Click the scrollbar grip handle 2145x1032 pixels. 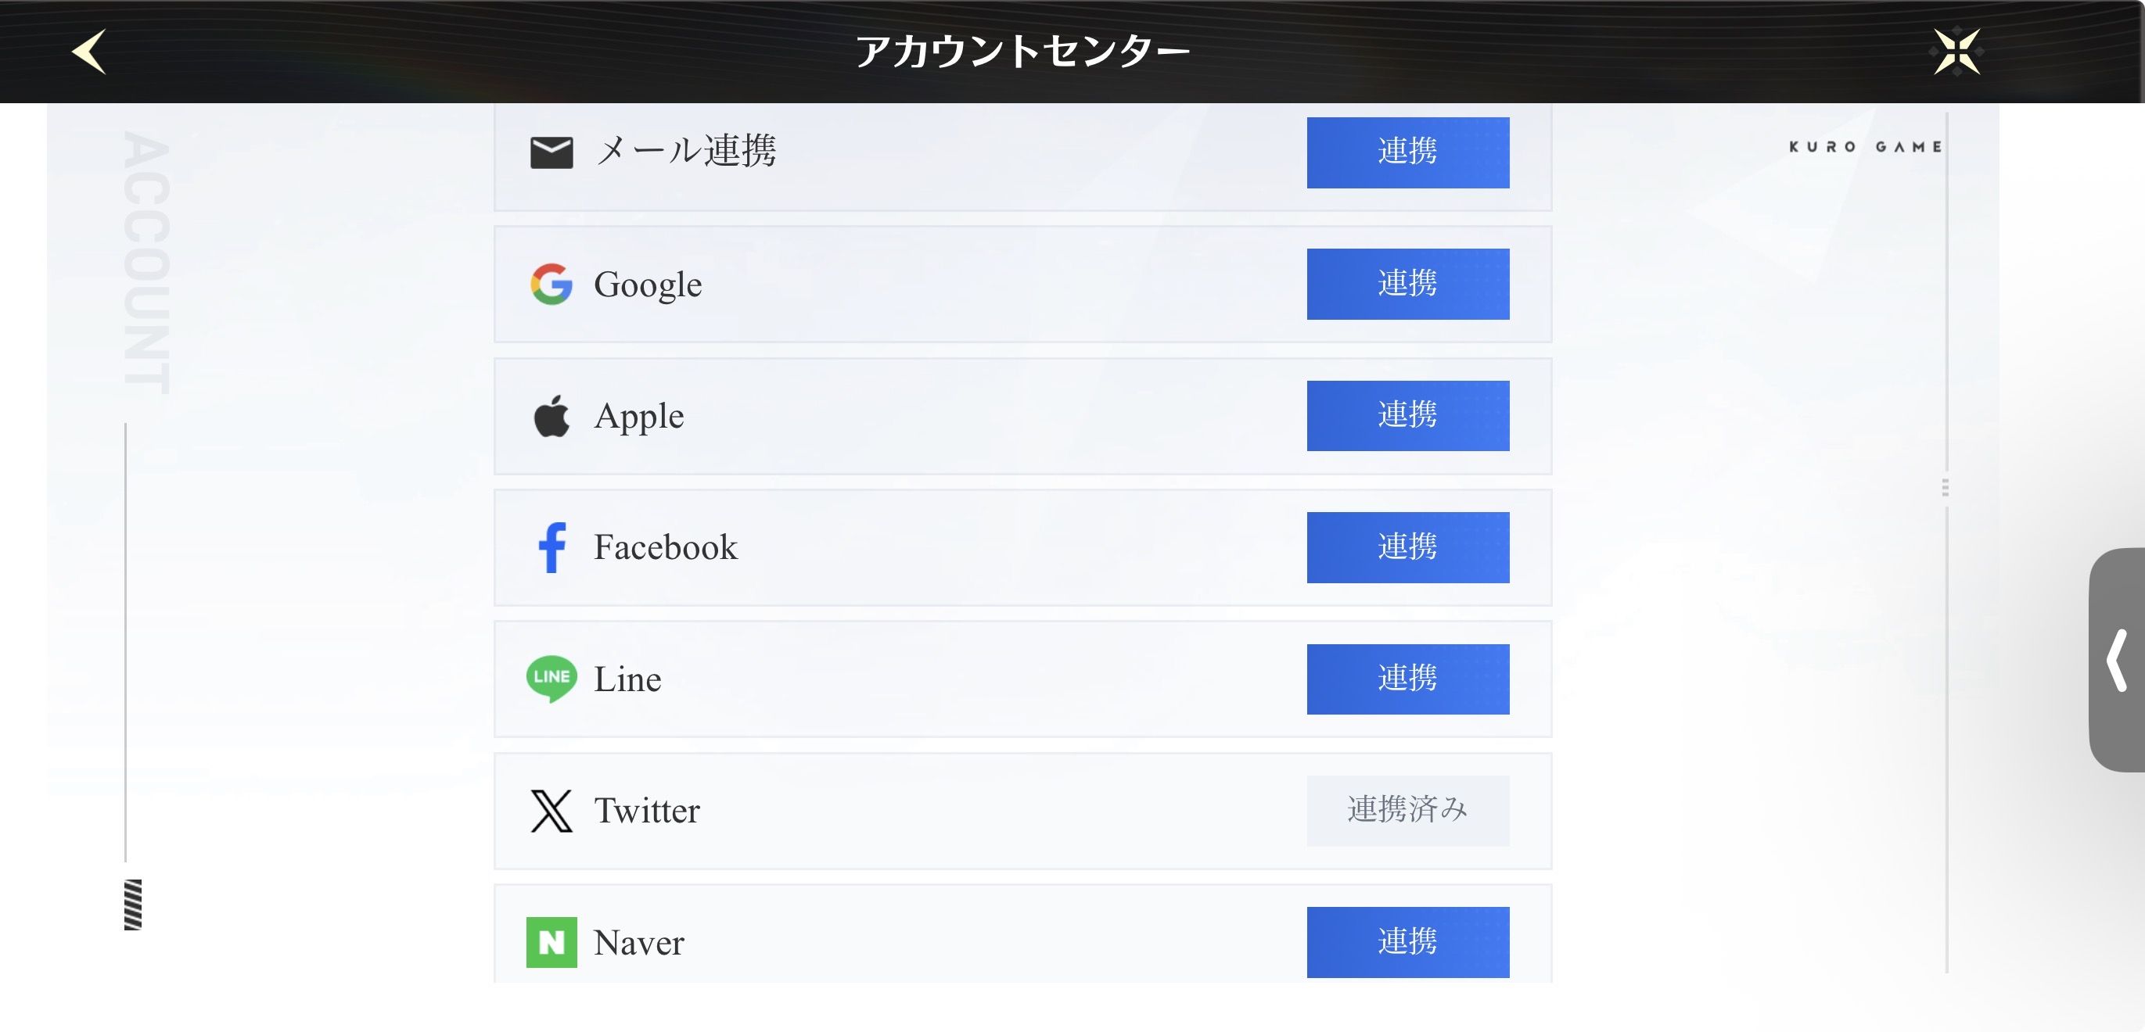tap(1946, 488)
